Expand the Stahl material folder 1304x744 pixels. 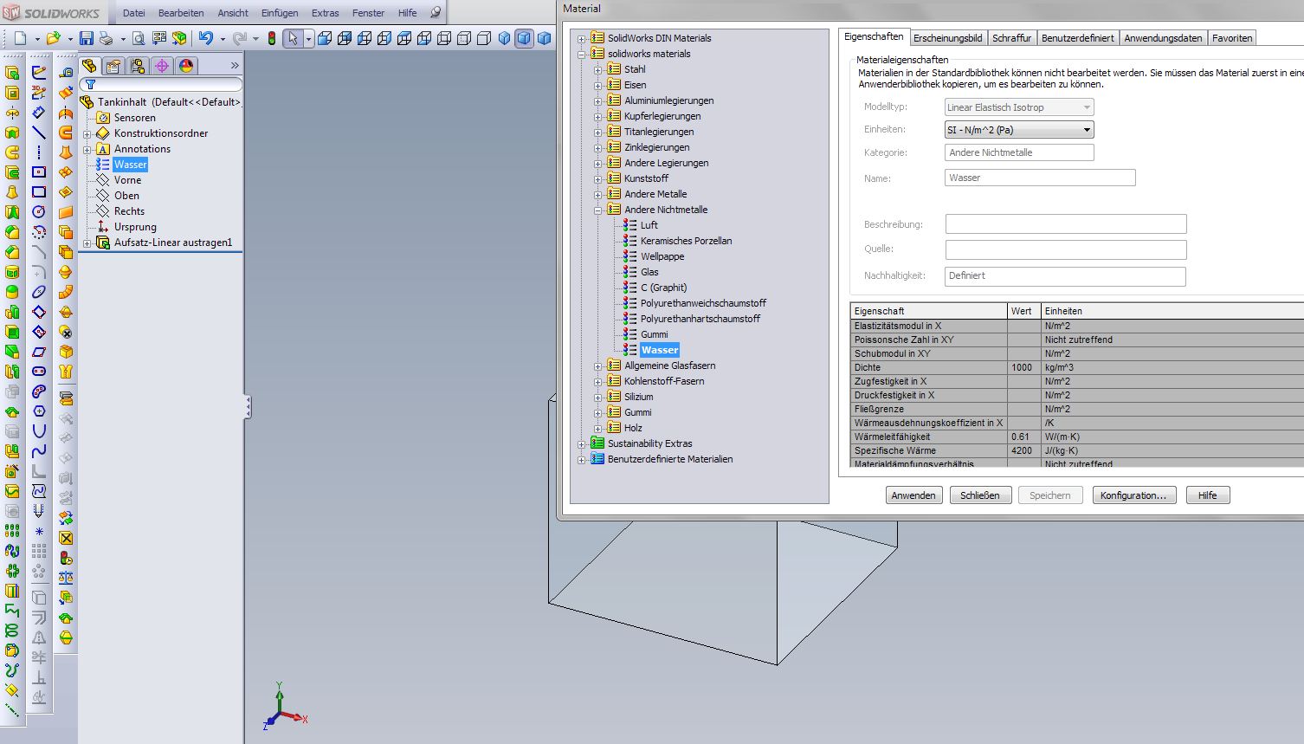(598, 69)
